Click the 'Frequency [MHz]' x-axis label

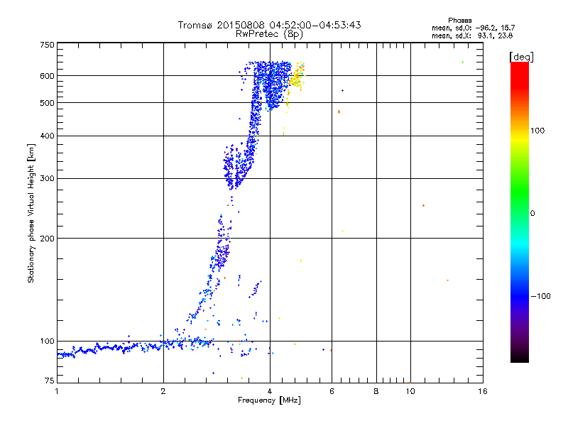pos(269,400)
